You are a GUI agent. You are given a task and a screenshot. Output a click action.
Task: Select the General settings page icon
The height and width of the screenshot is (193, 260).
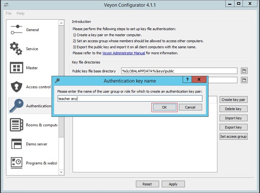pyautogui.click(x=17, y=30)
